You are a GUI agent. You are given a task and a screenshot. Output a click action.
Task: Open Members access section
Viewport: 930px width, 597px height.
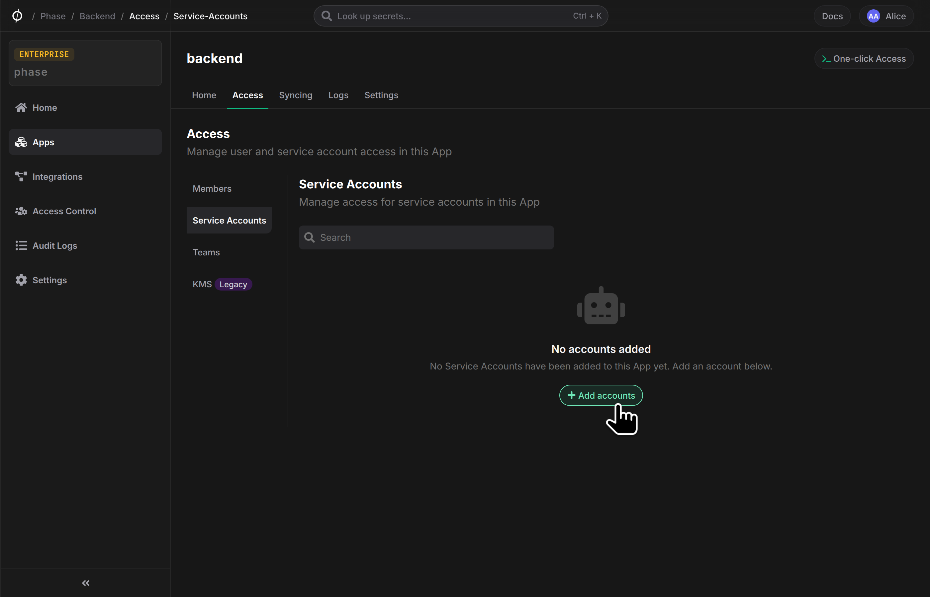[x=229, y=188]
